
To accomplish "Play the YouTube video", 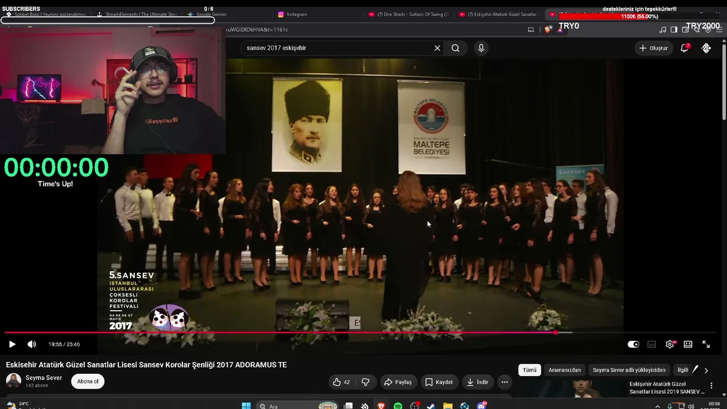I will pyautogui.click(x=12, y=344).
